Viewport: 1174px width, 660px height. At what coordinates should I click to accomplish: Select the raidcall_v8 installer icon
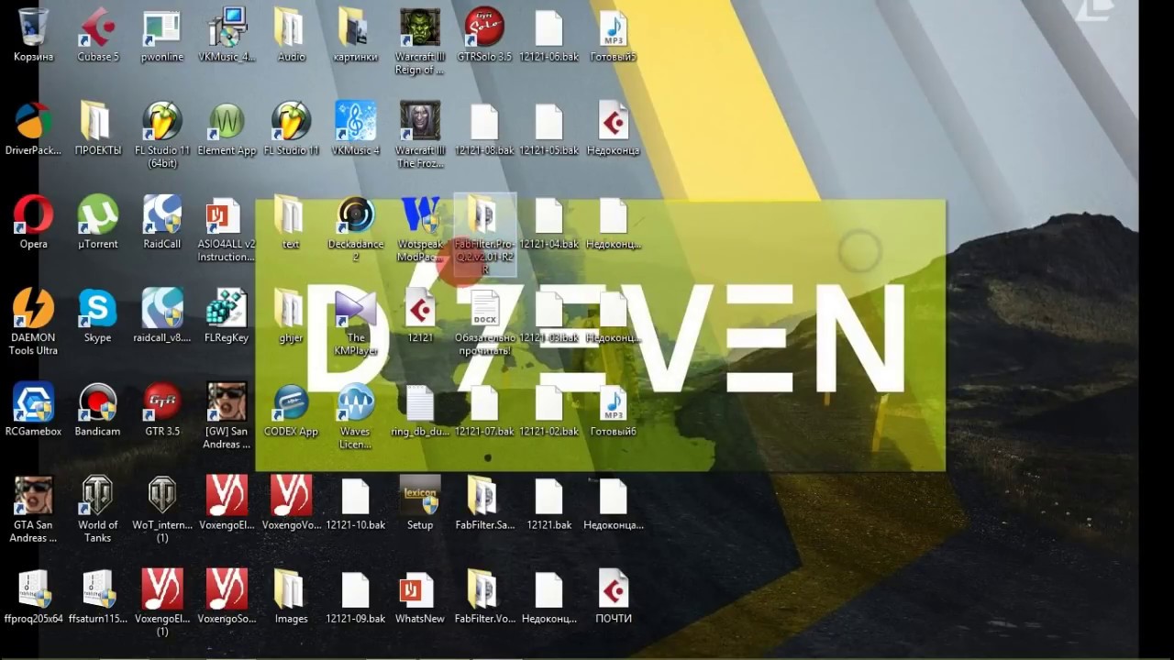162,315
